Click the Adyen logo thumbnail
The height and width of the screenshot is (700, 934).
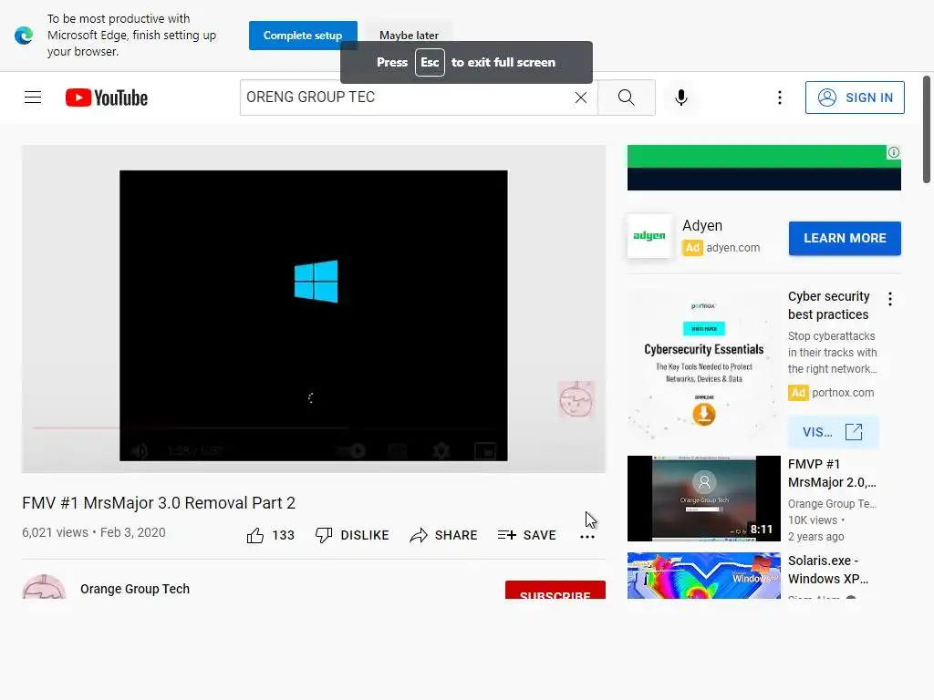(x=649, y=236)
